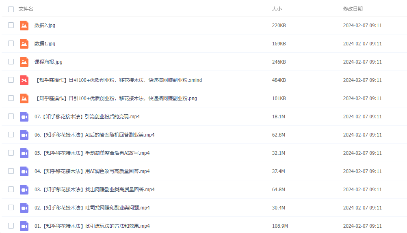407x233 pixels.
Task: Tick the checkbox for 02 吐司找网赚 video
Action: click(11, 207)
